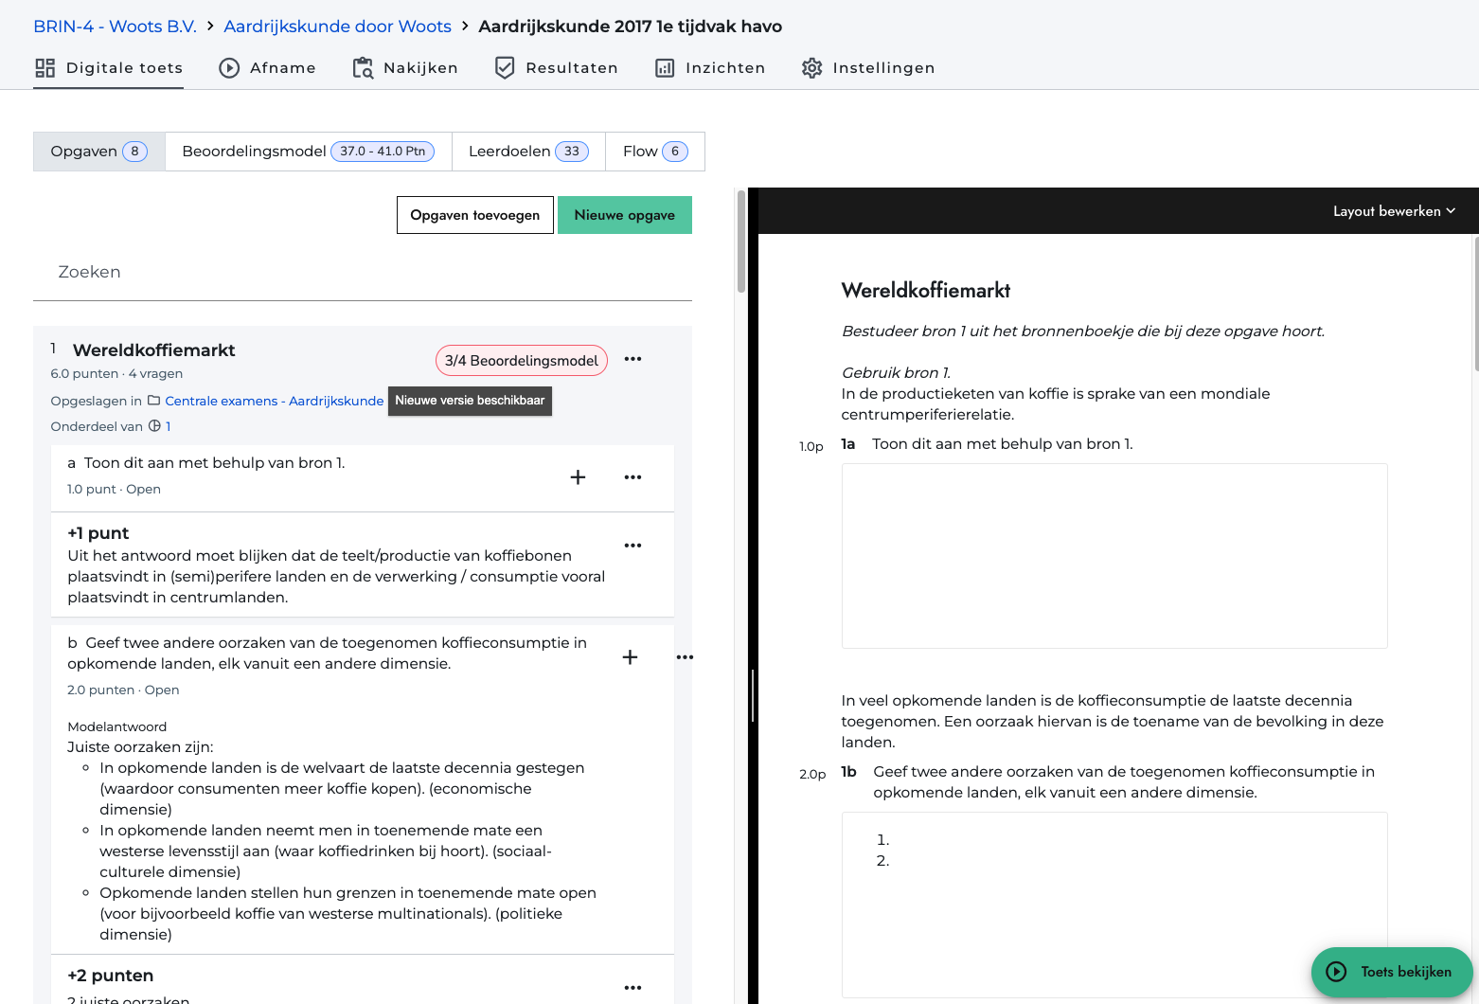This screenshot has width=1479, height=1004.
Task: Click the '1.0 punt · Open' label
Action: point(115,490)
